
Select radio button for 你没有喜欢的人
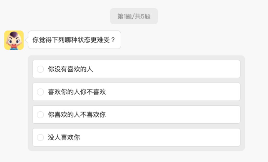coord(40,69)
